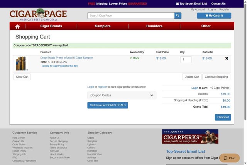Open My Cart (1) button
247x165 pixels.
[x=214, y=15]
